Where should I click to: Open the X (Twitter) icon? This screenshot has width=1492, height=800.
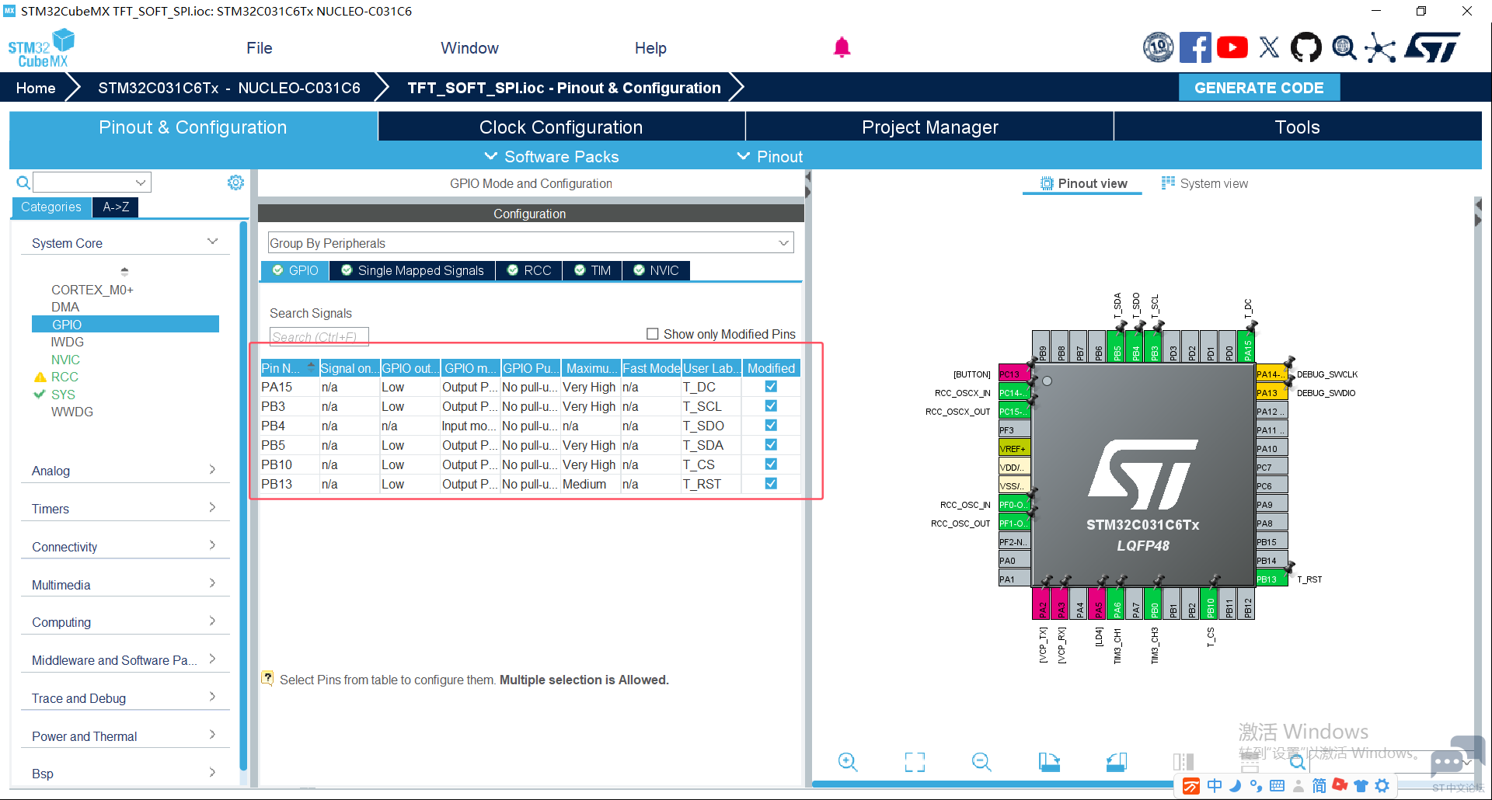(1269, 47)
